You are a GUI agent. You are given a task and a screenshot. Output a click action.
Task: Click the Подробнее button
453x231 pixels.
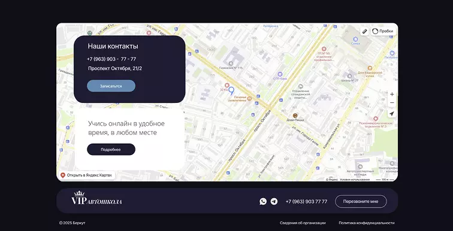pos(111,150)
